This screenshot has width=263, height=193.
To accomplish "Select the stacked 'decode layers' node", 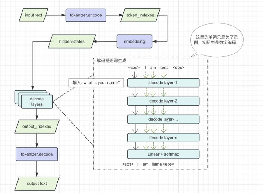I will tap(37, 101).
